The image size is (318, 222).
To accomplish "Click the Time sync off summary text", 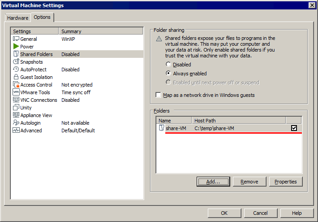I will pos(76,92).
